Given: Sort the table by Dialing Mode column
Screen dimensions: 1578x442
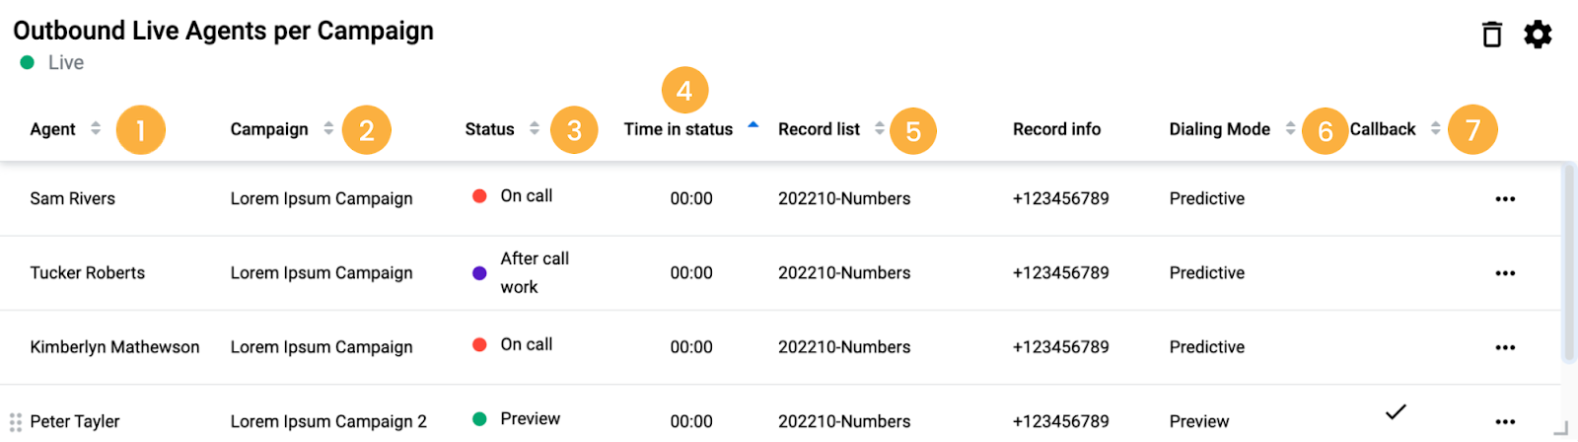Looking at the screenshot, I should (1291, 128).
